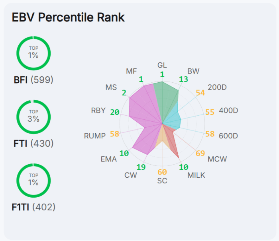Click the MCW axis label
The image size is (279, 241).
(217, 159)
